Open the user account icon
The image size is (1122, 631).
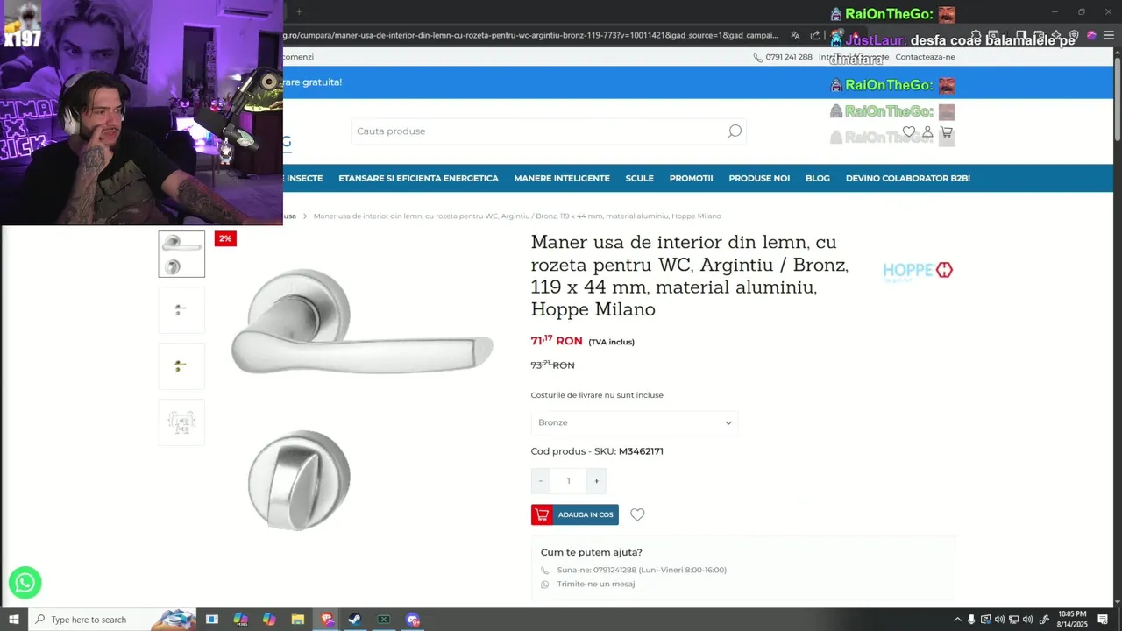(927, 132)
